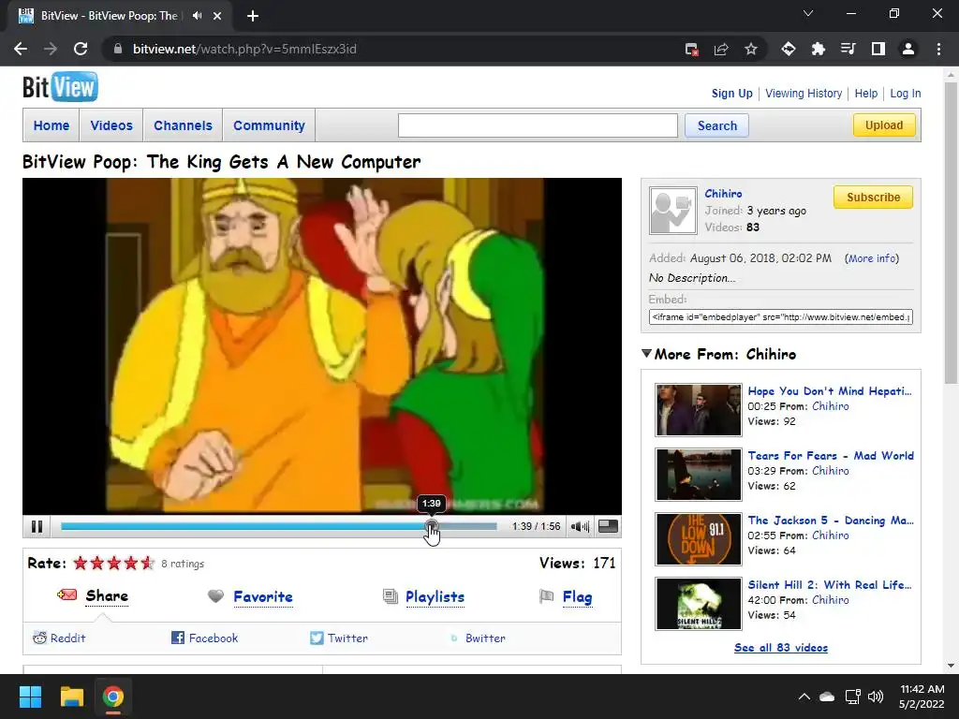Click the Twitter bird icon
This screenshot has width=959, height=719.
tap(317, 638)
